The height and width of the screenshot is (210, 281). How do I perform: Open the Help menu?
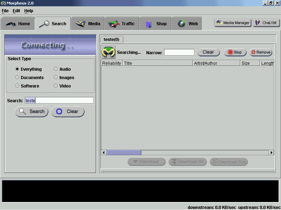28,11
